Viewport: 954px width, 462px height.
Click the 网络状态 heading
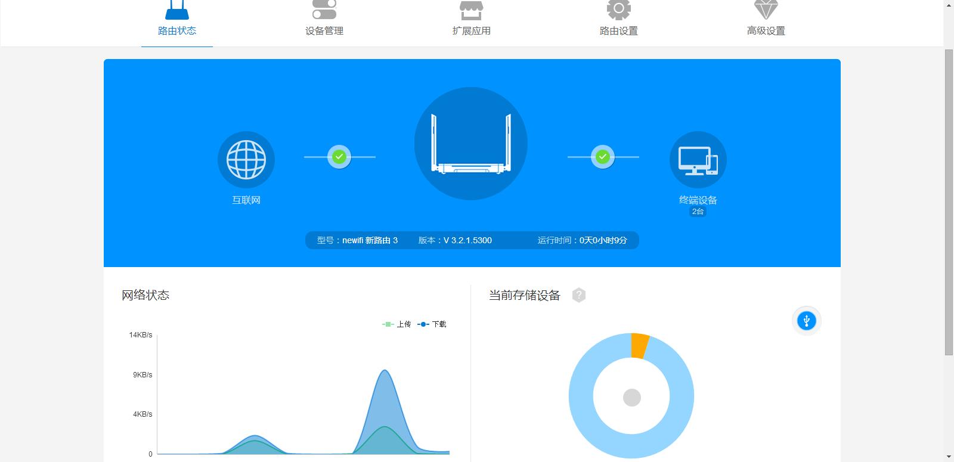point(145,295)
